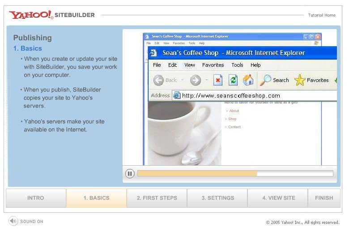349x232 pixels.
Task: Open the enlarged Help menu
Action: 255,65
